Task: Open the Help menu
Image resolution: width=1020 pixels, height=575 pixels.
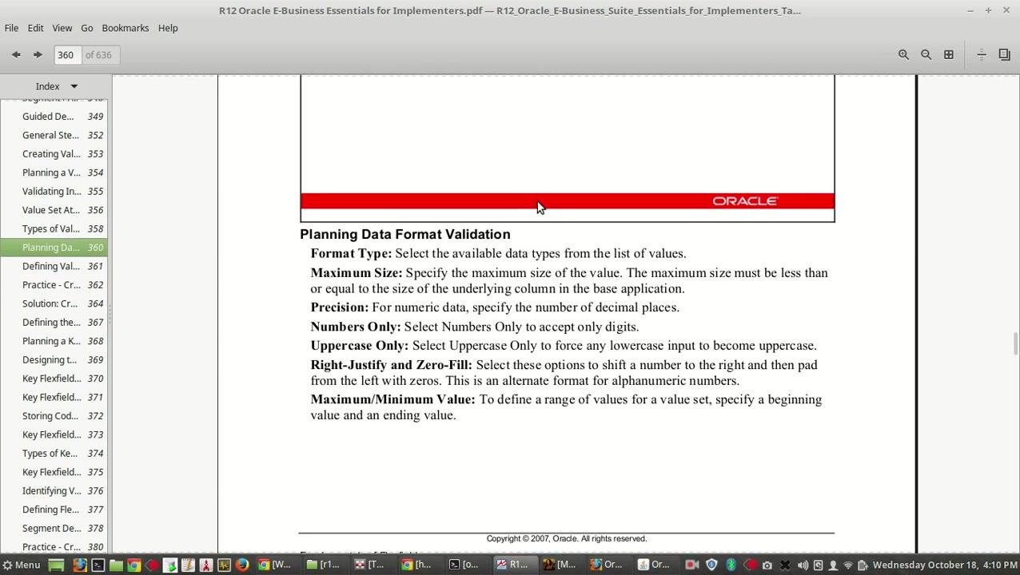Action: tap(168, 28)
